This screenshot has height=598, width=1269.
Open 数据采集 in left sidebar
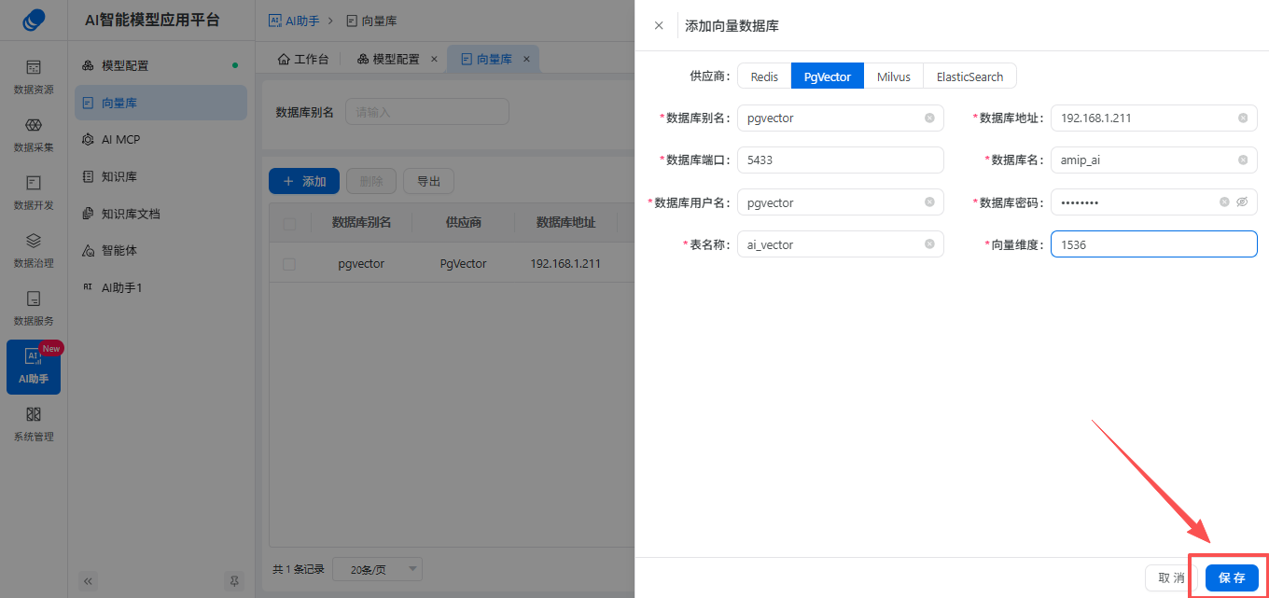point(34,134)
